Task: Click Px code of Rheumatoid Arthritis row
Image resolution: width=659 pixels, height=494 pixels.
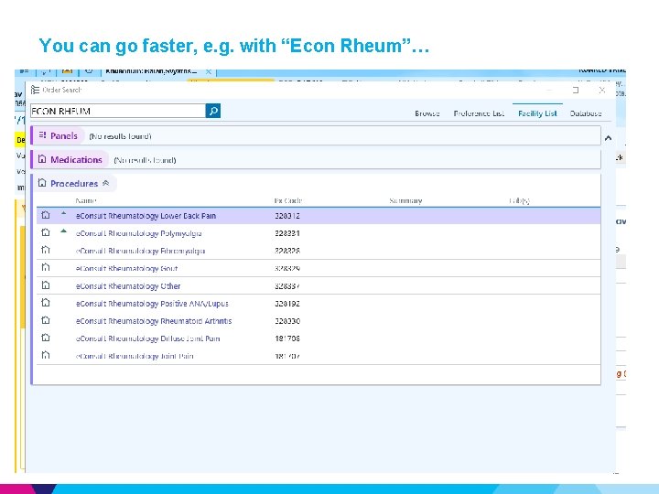Action: coord(287,321)
